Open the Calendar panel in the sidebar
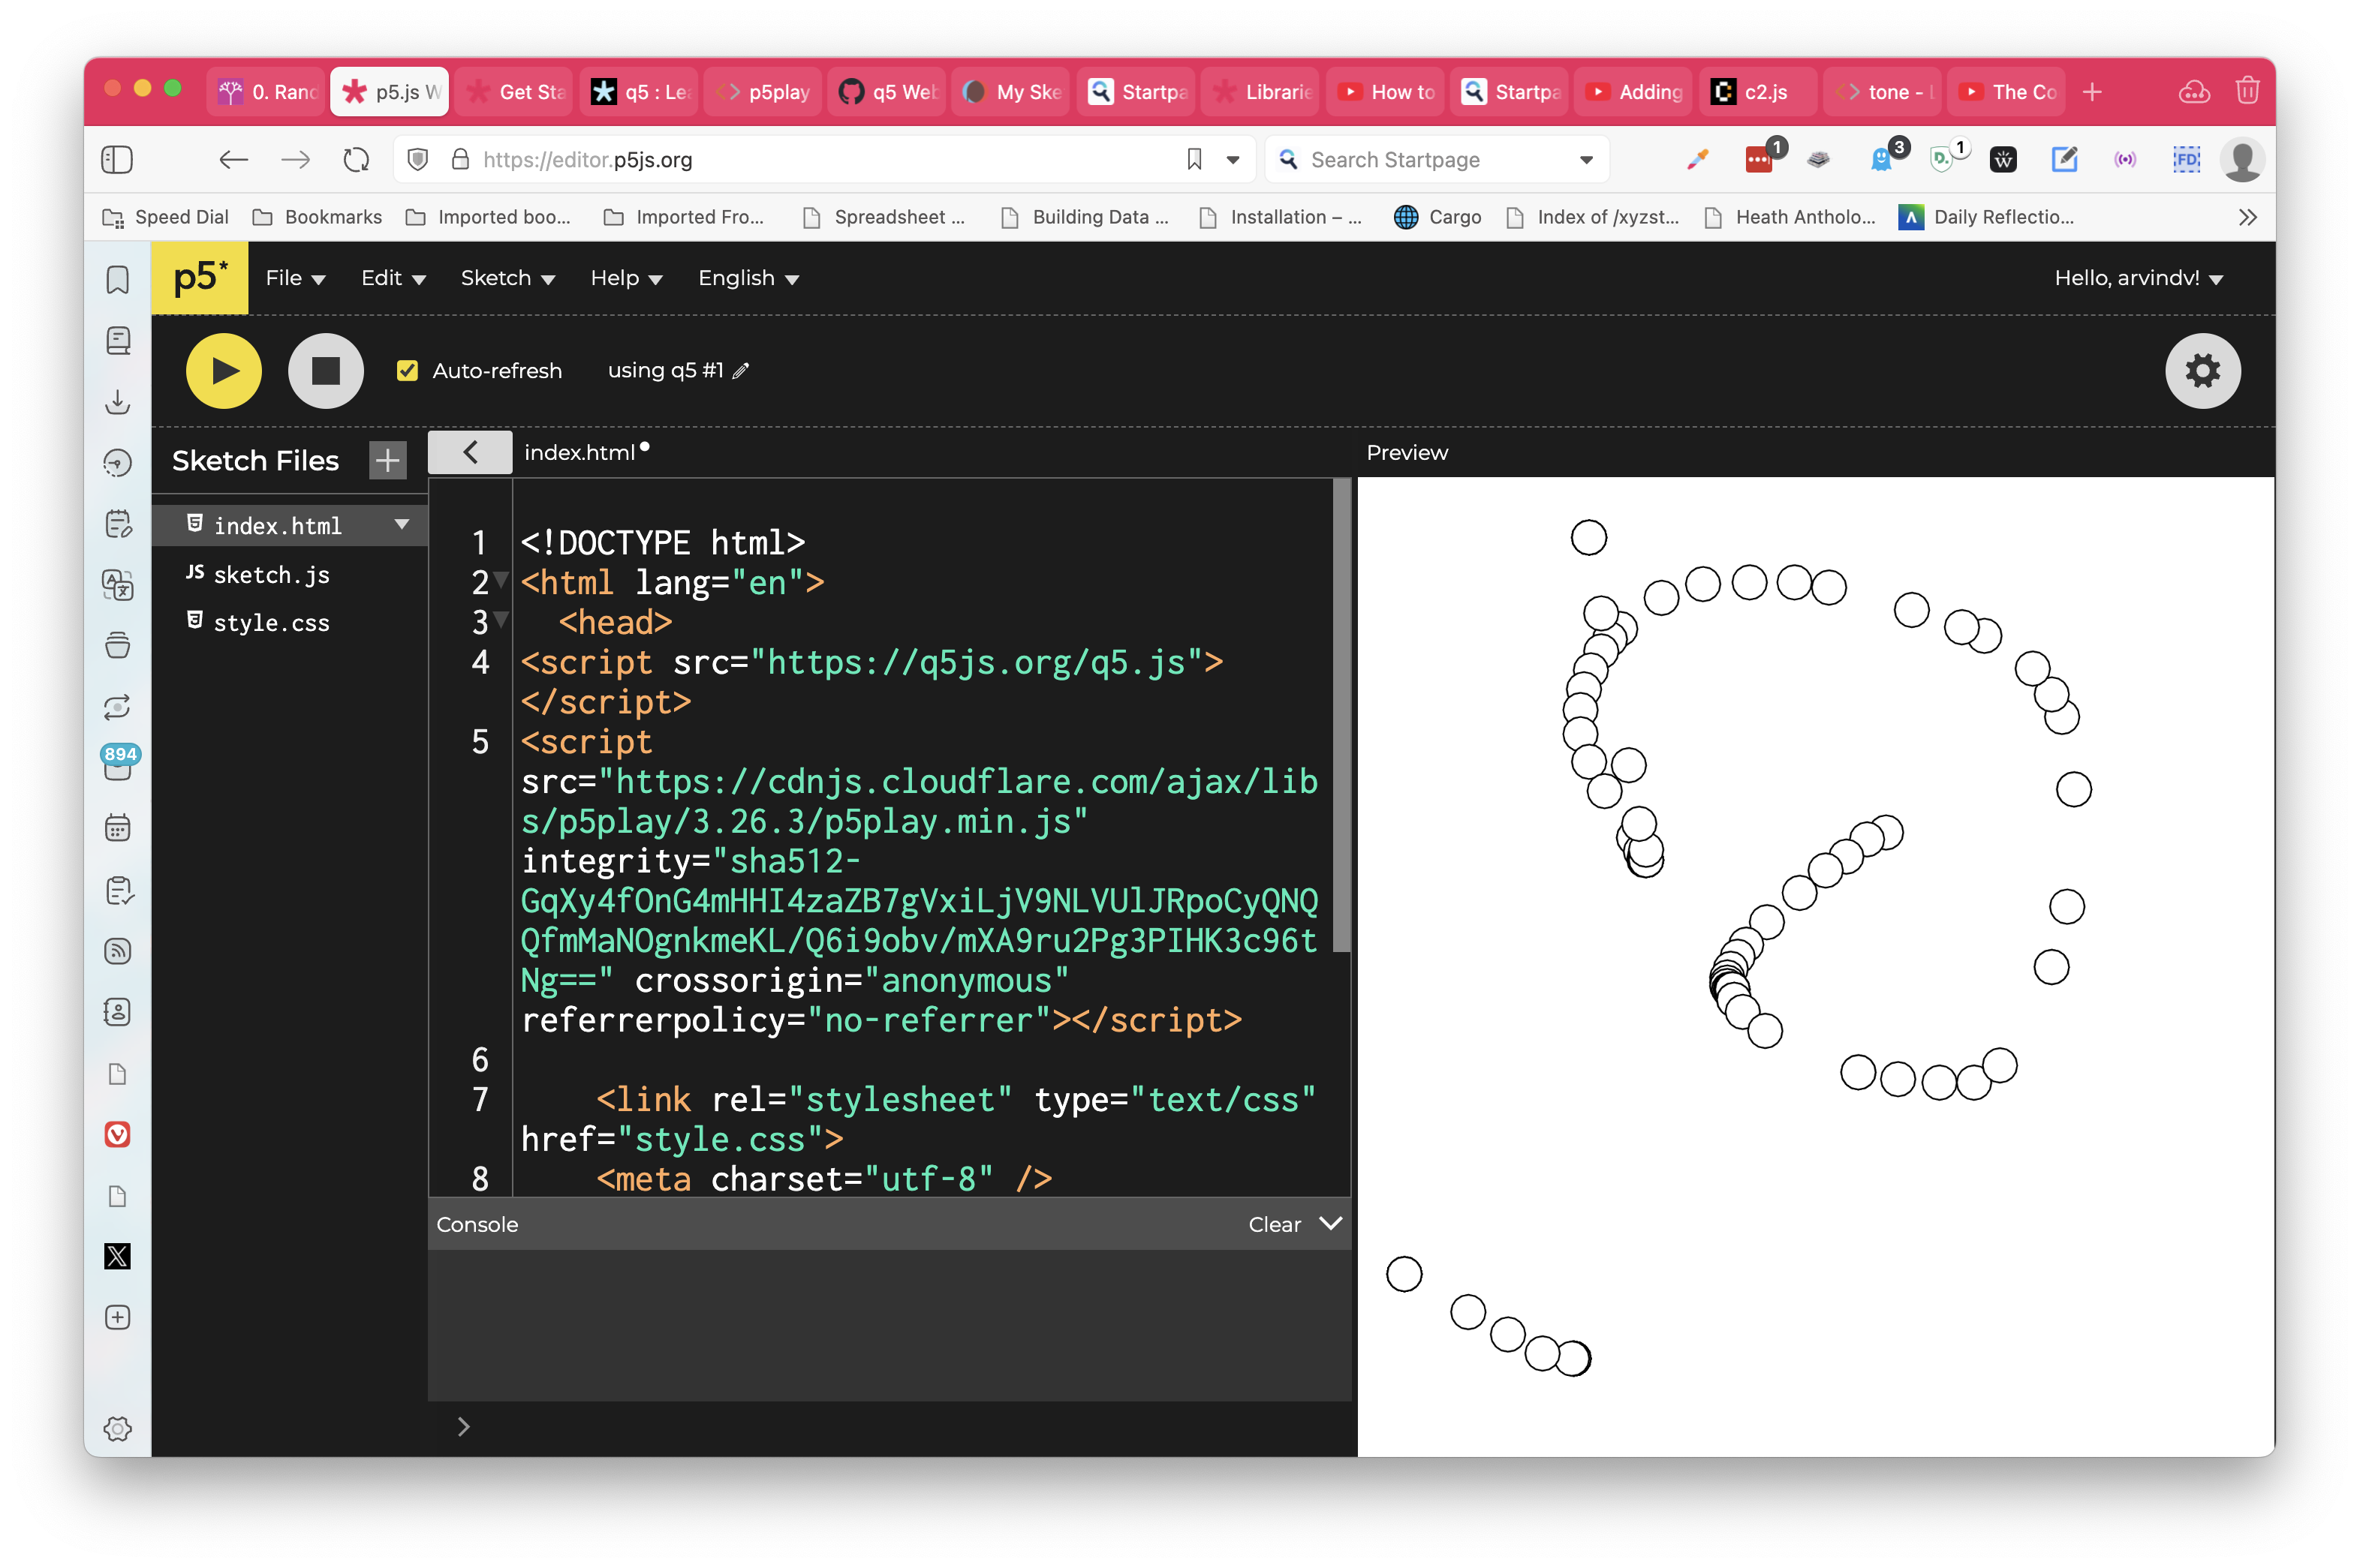 tap(118, 827)
